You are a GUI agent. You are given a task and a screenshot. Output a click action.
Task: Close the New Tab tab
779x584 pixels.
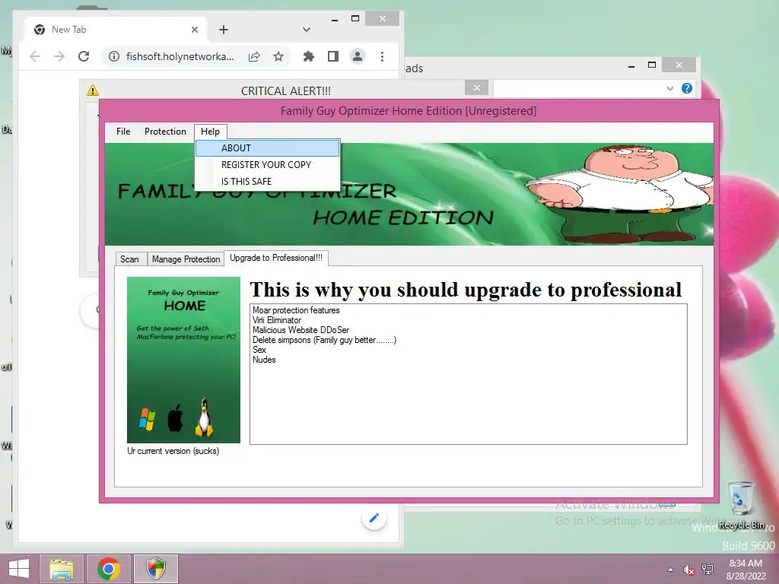pyautogui.click(x=195, y=30)
